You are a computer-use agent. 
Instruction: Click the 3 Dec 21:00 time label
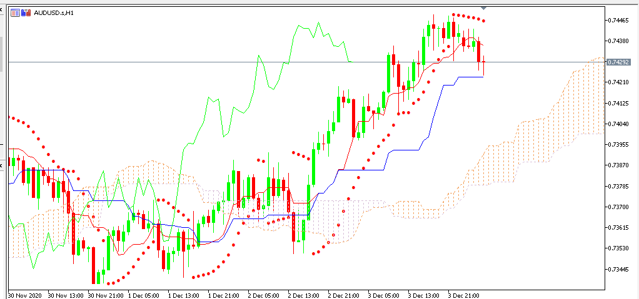[464, 295]
